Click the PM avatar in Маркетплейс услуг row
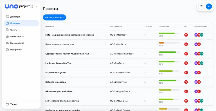This screenshot has height=111, width=216. click(186, 73)
